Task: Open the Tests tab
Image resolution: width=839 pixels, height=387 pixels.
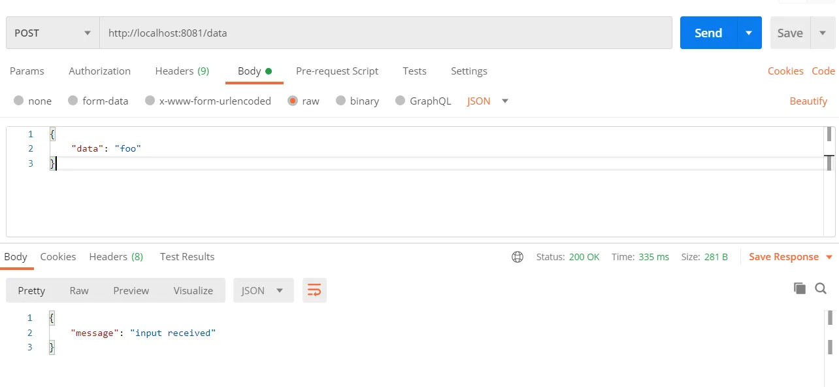Action: (x=414, y=71)
